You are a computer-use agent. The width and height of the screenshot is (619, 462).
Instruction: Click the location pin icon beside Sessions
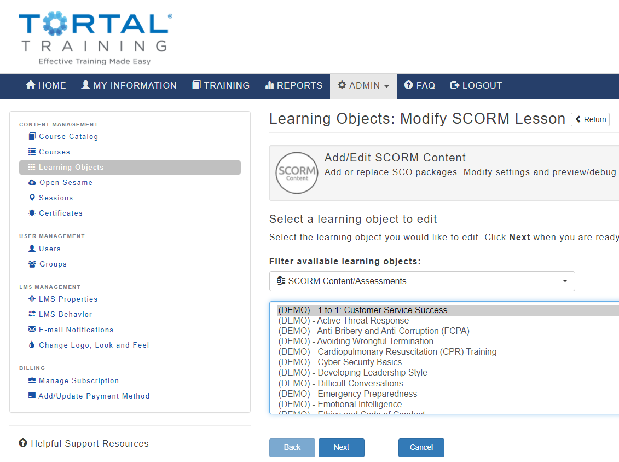click(x=32, y=198)
